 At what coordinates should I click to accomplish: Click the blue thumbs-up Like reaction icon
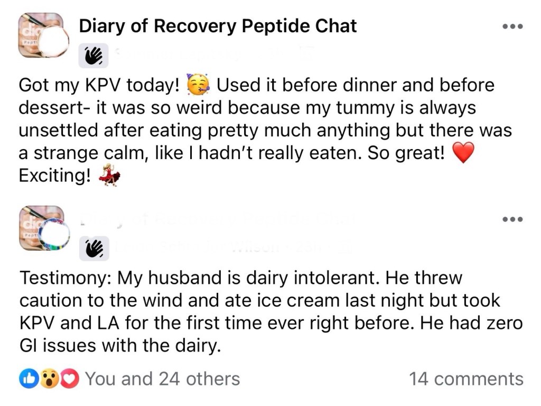pos(27,379)
